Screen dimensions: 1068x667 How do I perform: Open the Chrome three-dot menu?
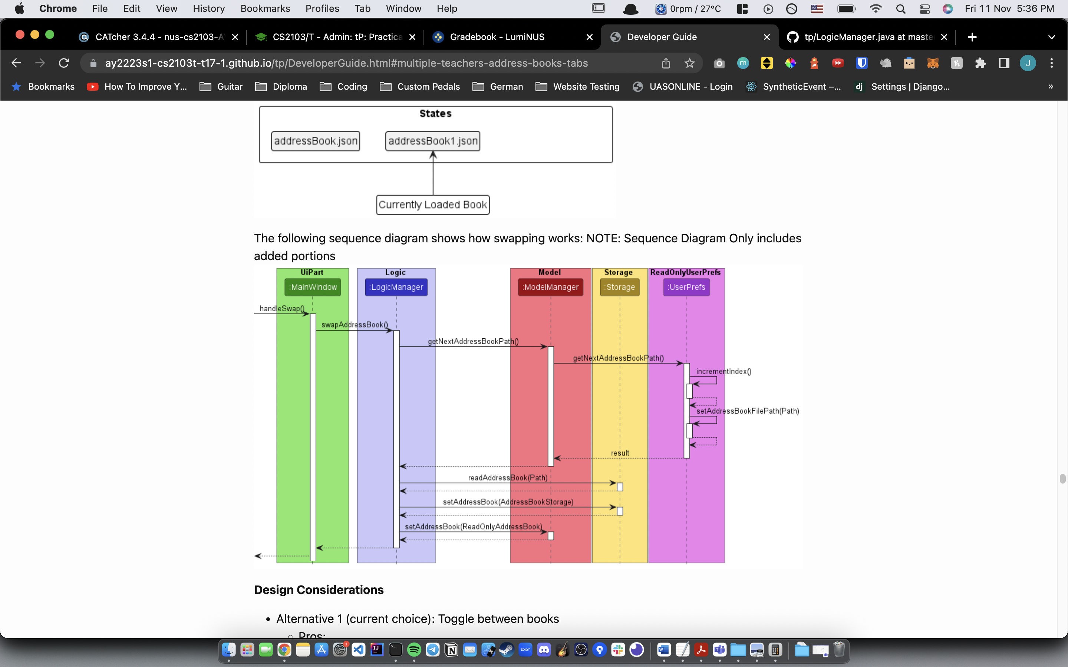[1052, 63]
